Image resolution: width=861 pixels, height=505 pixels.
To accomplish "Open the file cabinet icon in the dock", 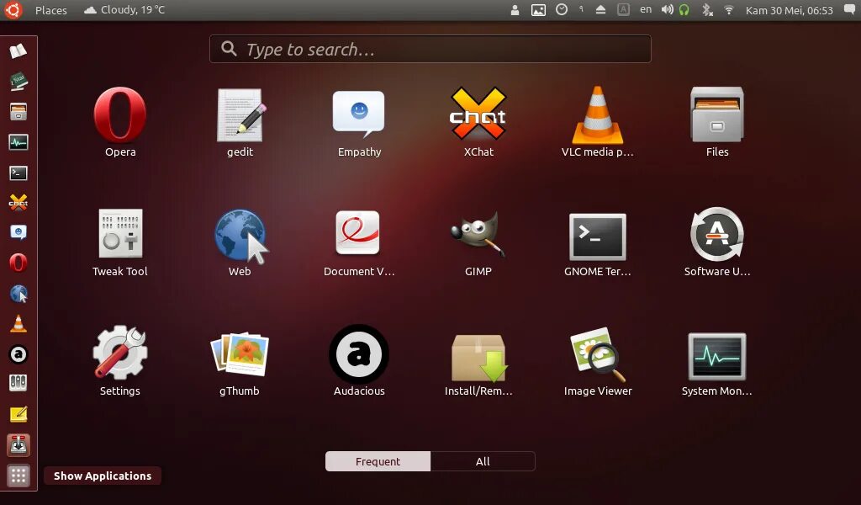I will pos(18,112).
